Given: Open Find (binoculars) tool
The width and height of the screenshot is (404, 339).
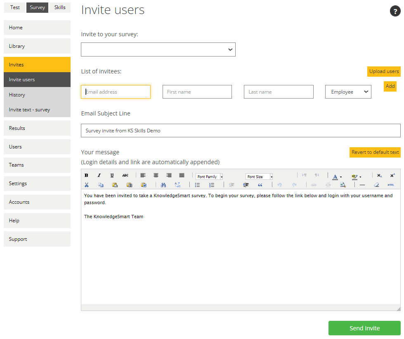Looking at the screenshot, I should (163, 185).
